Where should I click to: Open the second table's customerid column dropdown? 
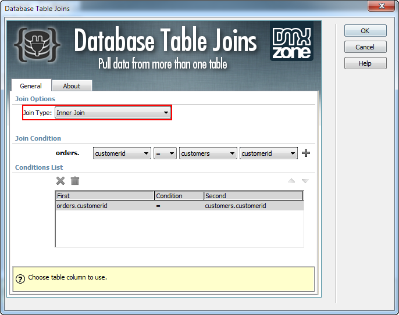click(x=269, y=153)
